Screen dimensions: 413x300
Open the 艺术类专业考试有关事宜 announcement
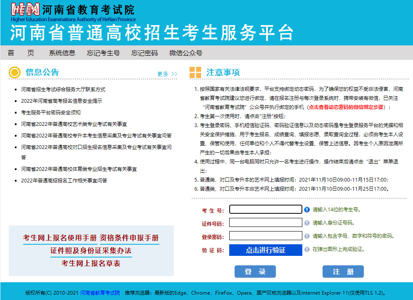[74, 124]
